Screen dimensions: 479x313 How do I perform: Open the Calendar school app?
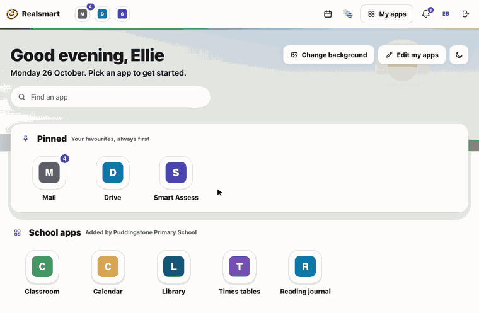[x=108, y=266]
